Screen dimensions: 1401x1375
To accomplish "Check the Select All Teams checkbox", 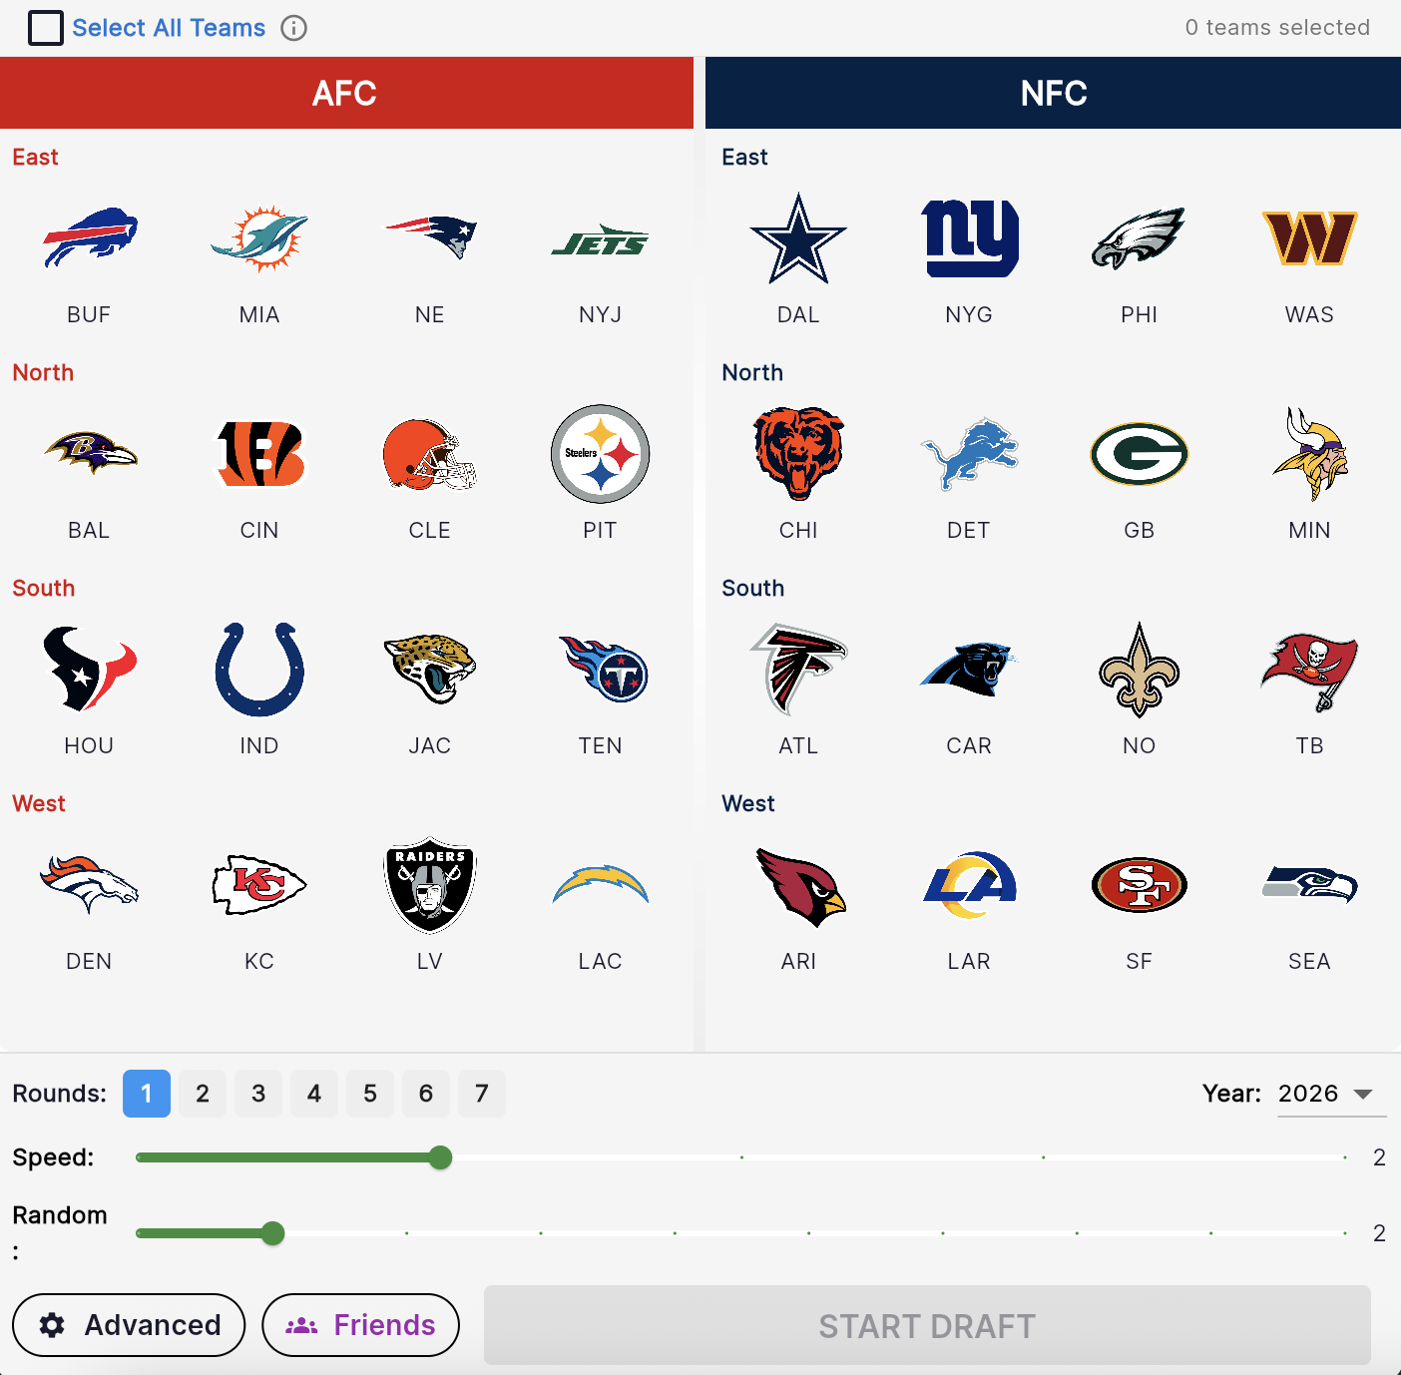I will tap(46, 28).
